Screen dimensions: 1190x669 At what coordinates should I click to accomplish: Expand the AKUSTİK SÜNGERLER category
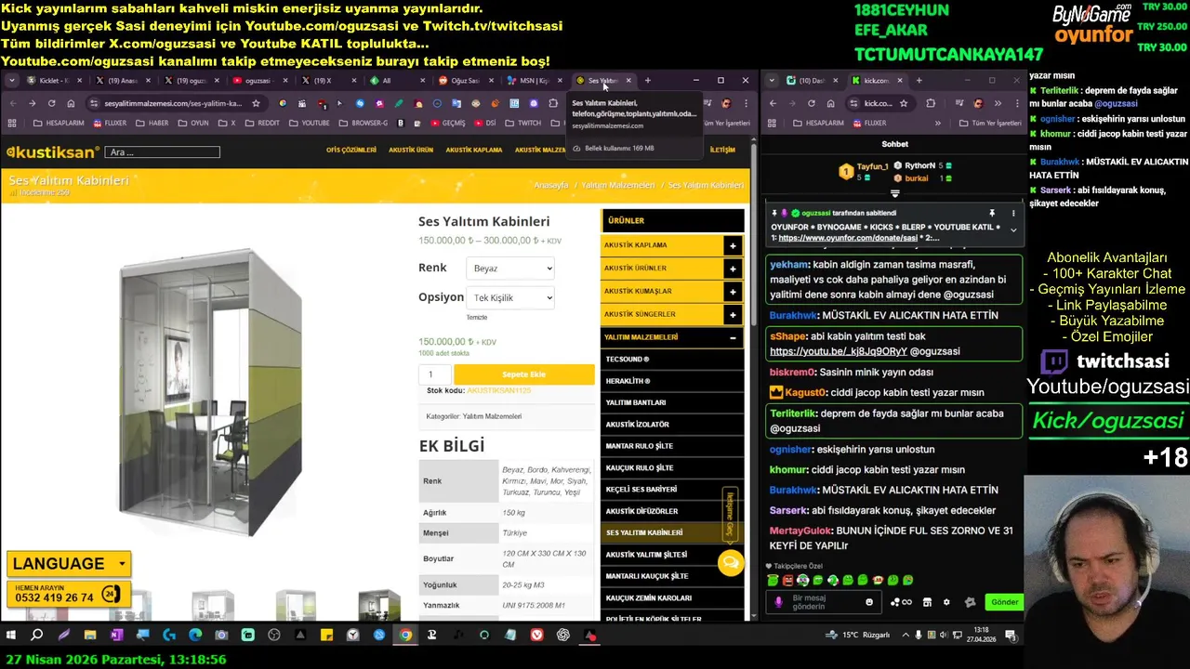(733, 314)
